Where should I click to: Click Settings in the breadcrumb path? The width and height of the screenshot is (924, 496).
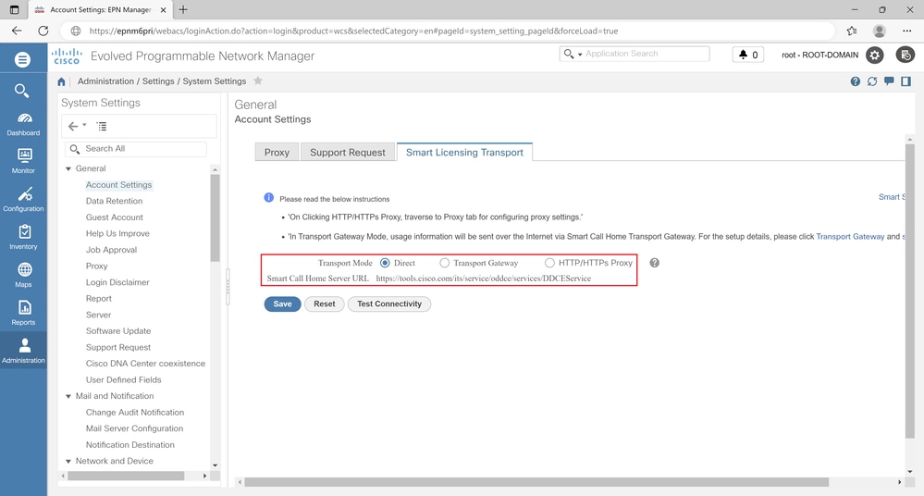[x=158, y=81]
